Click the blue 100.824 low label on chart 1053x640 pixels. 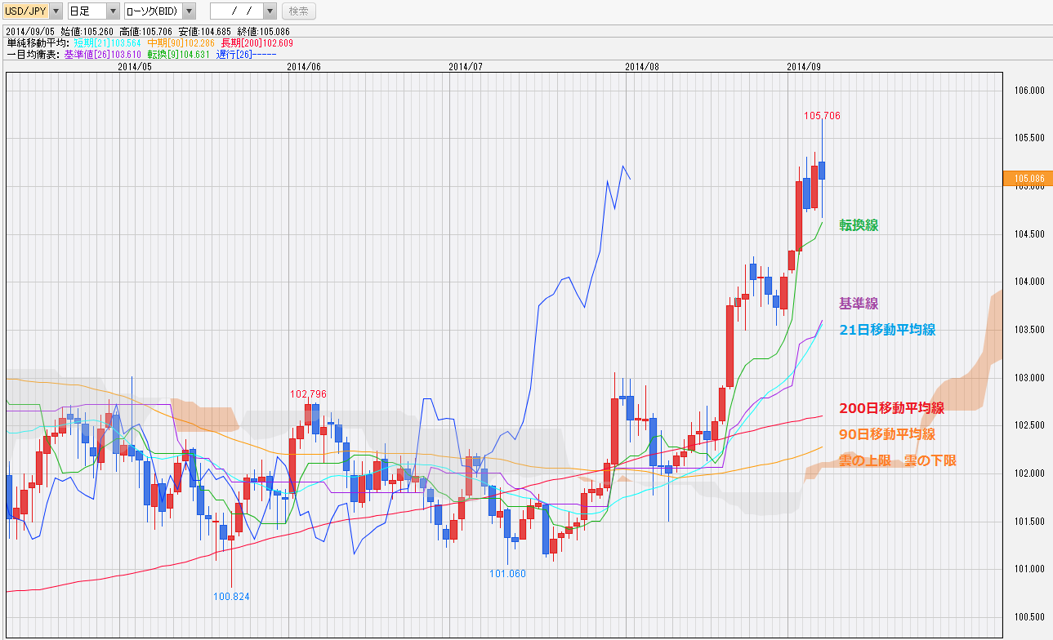click(231, 597)
